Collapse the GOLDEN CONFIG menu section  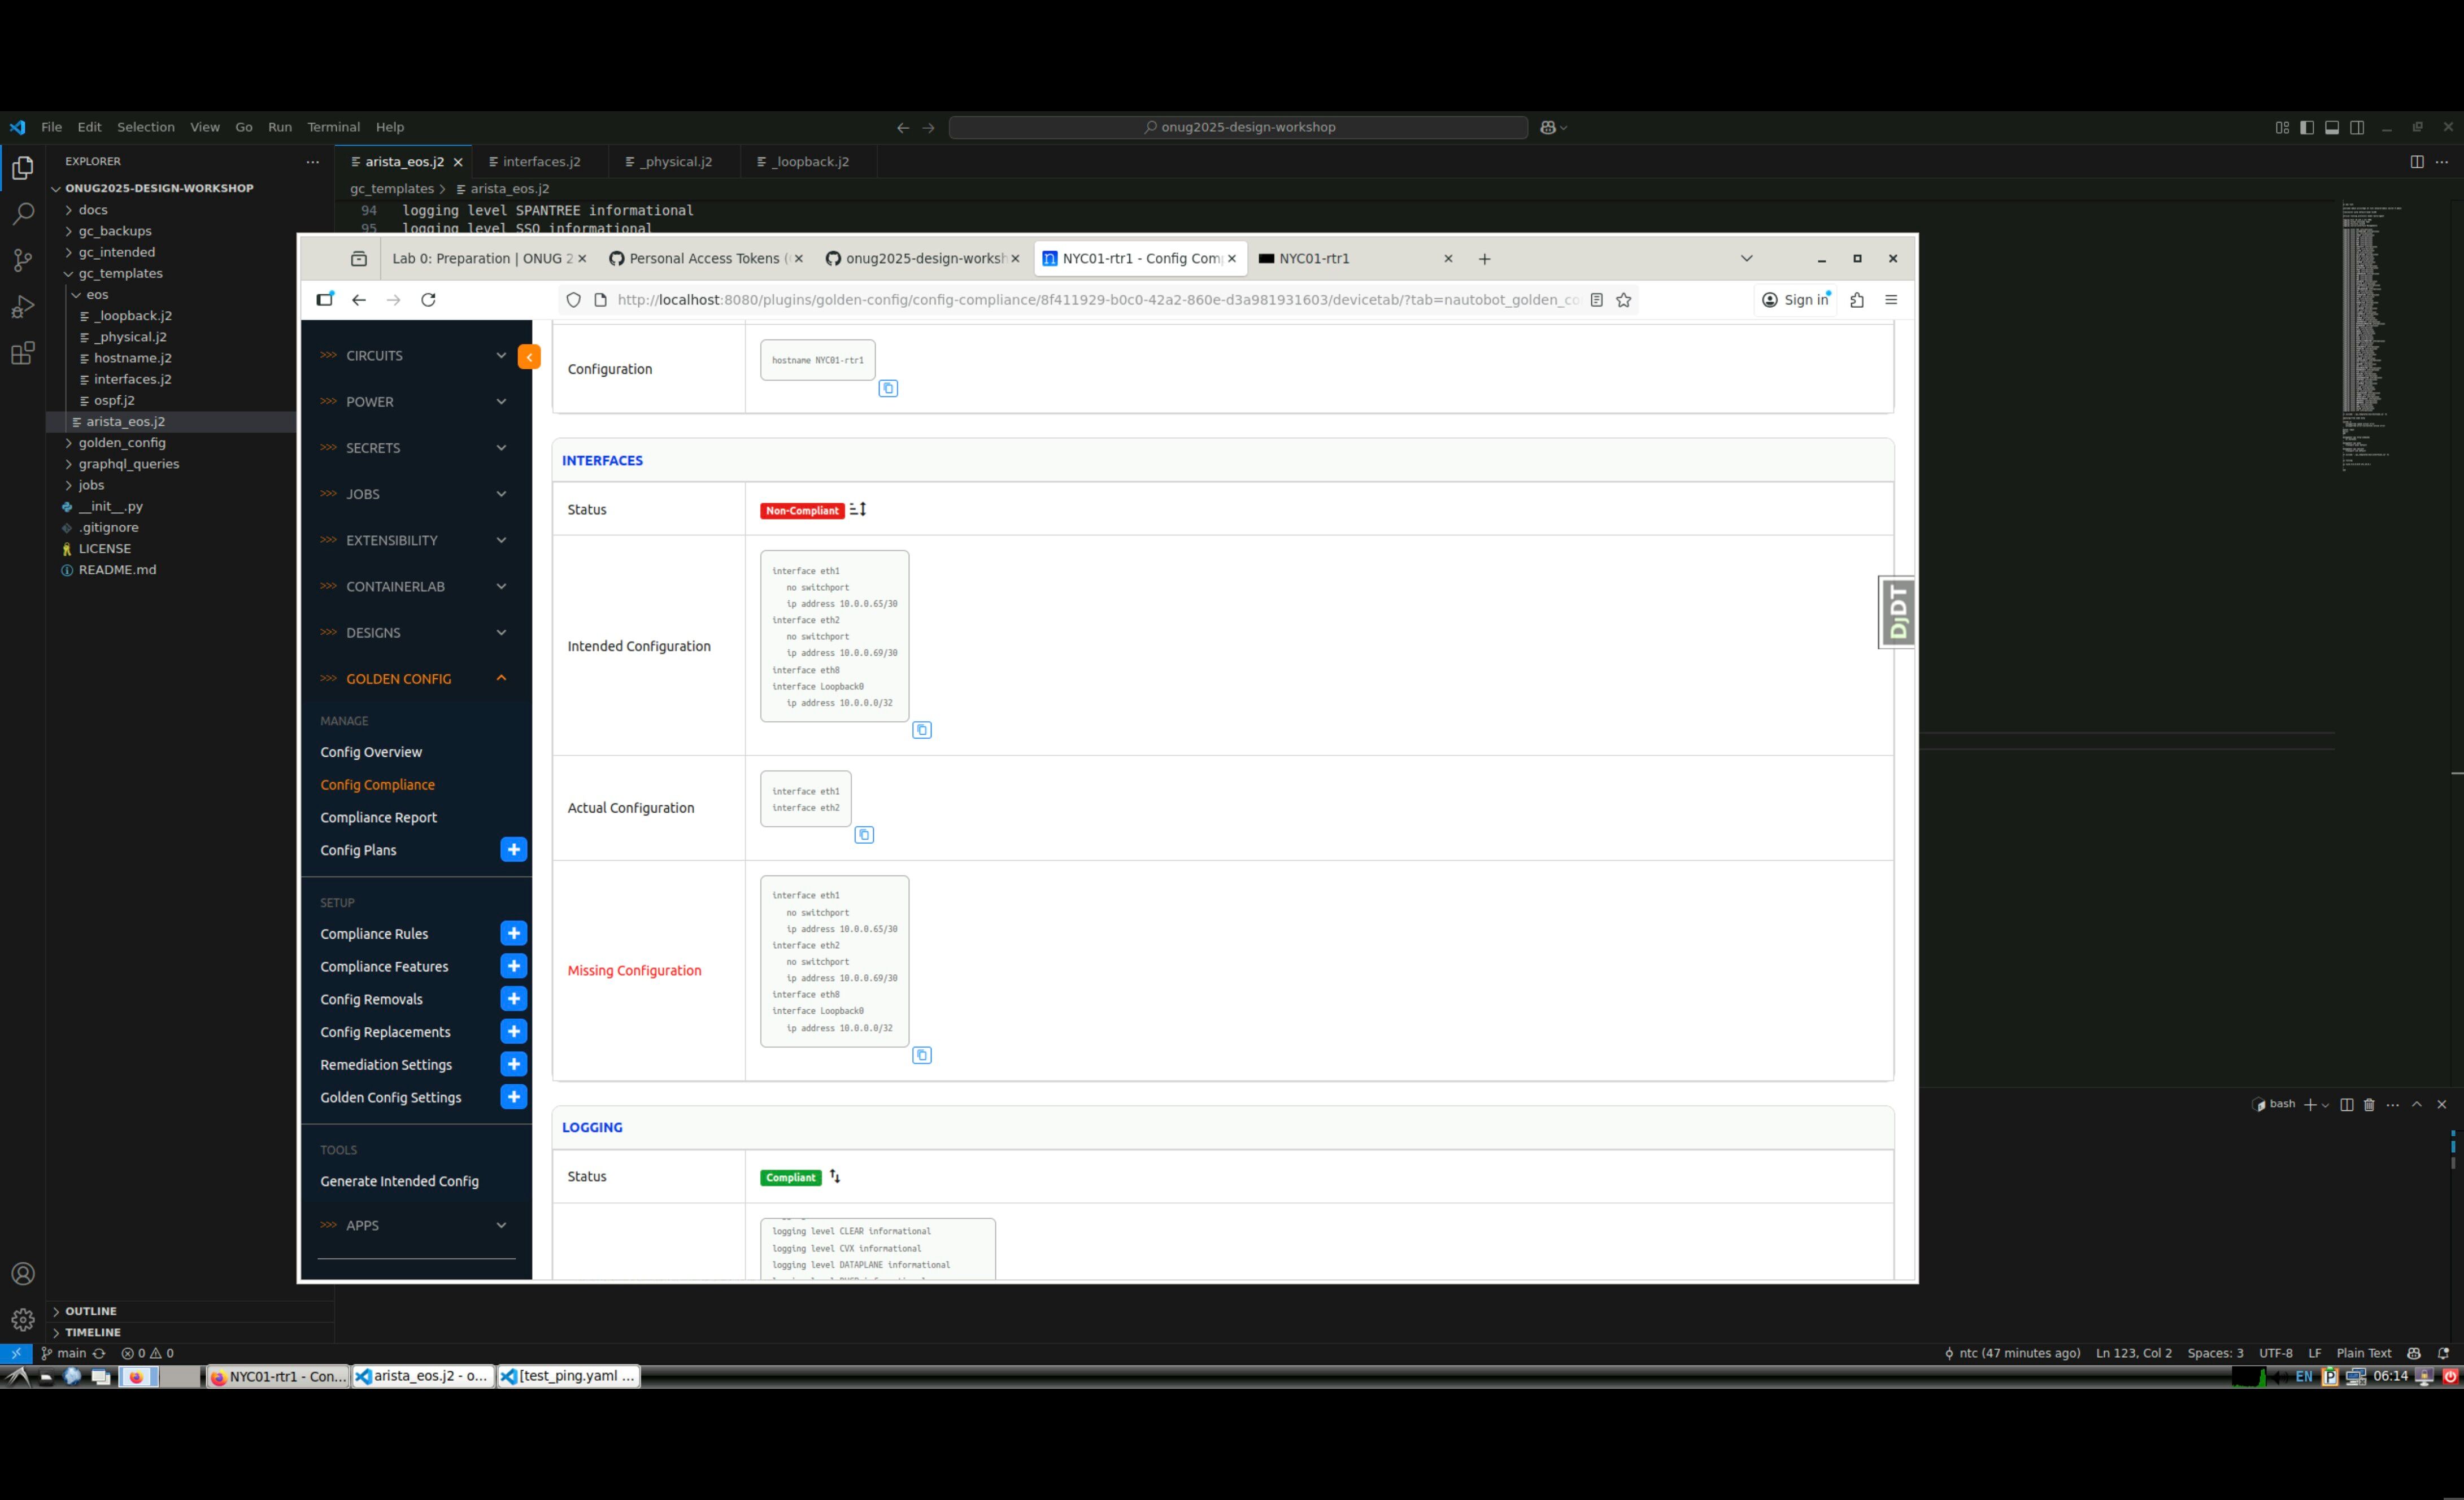[x=501, y=678]
